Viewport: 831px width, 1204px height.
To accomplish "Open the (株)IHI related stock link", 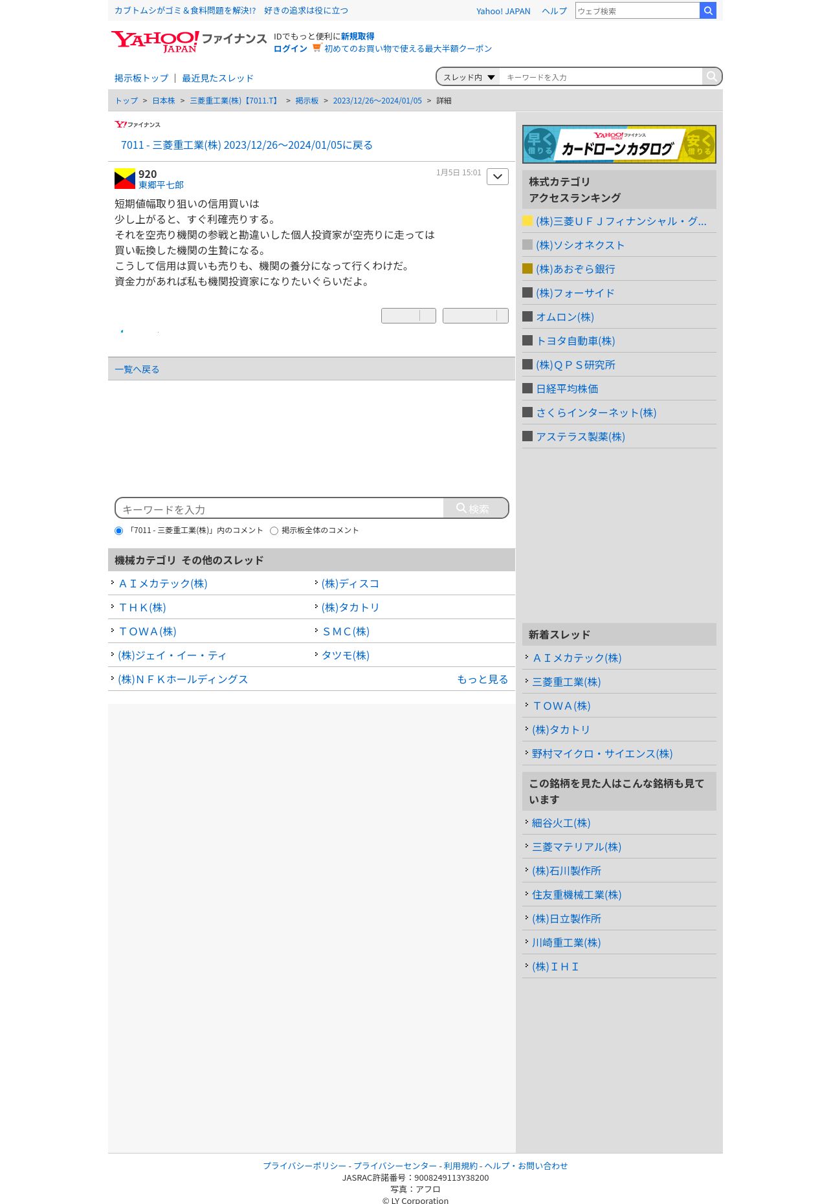I will [x=555, y=967].
